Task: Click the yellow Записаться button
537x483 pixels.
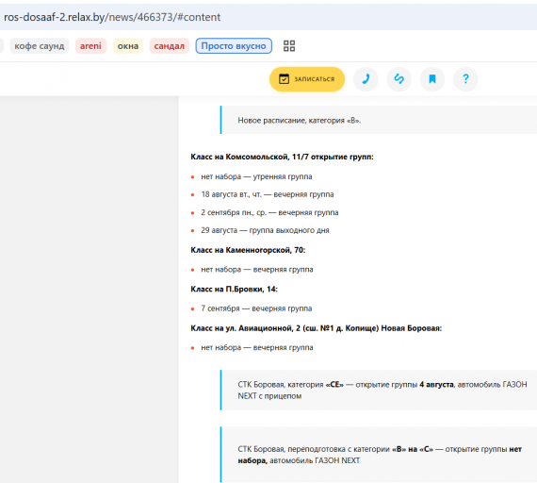Action: [x=307, y=79]
